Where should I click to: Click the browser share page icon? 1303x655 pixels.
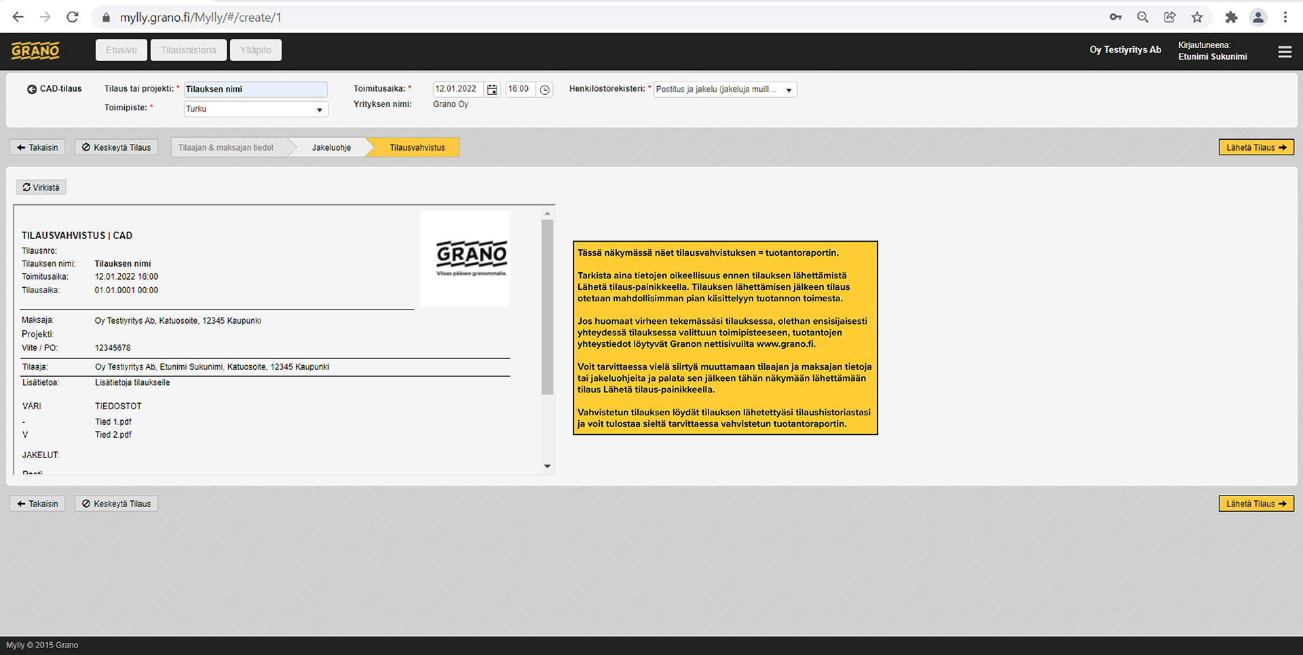coord(1170,17)
